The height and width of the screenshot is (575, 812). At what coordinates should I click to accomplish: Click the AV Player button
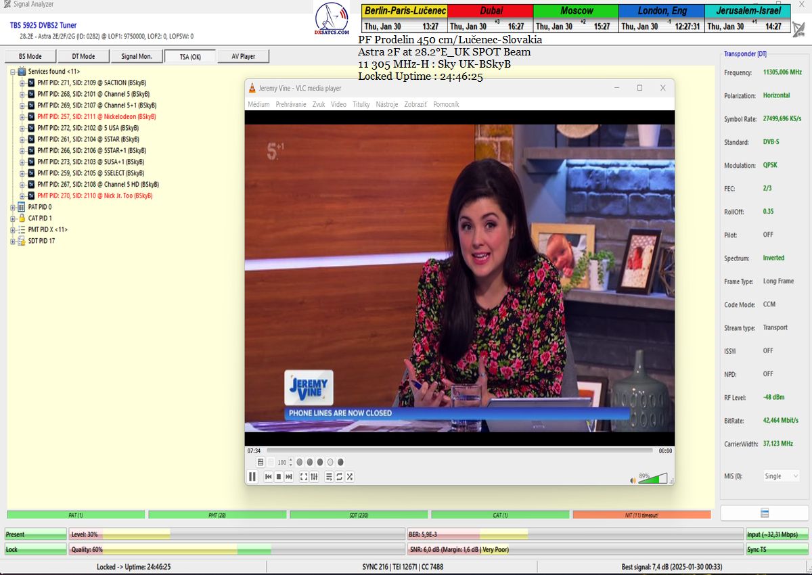point(244,56)
